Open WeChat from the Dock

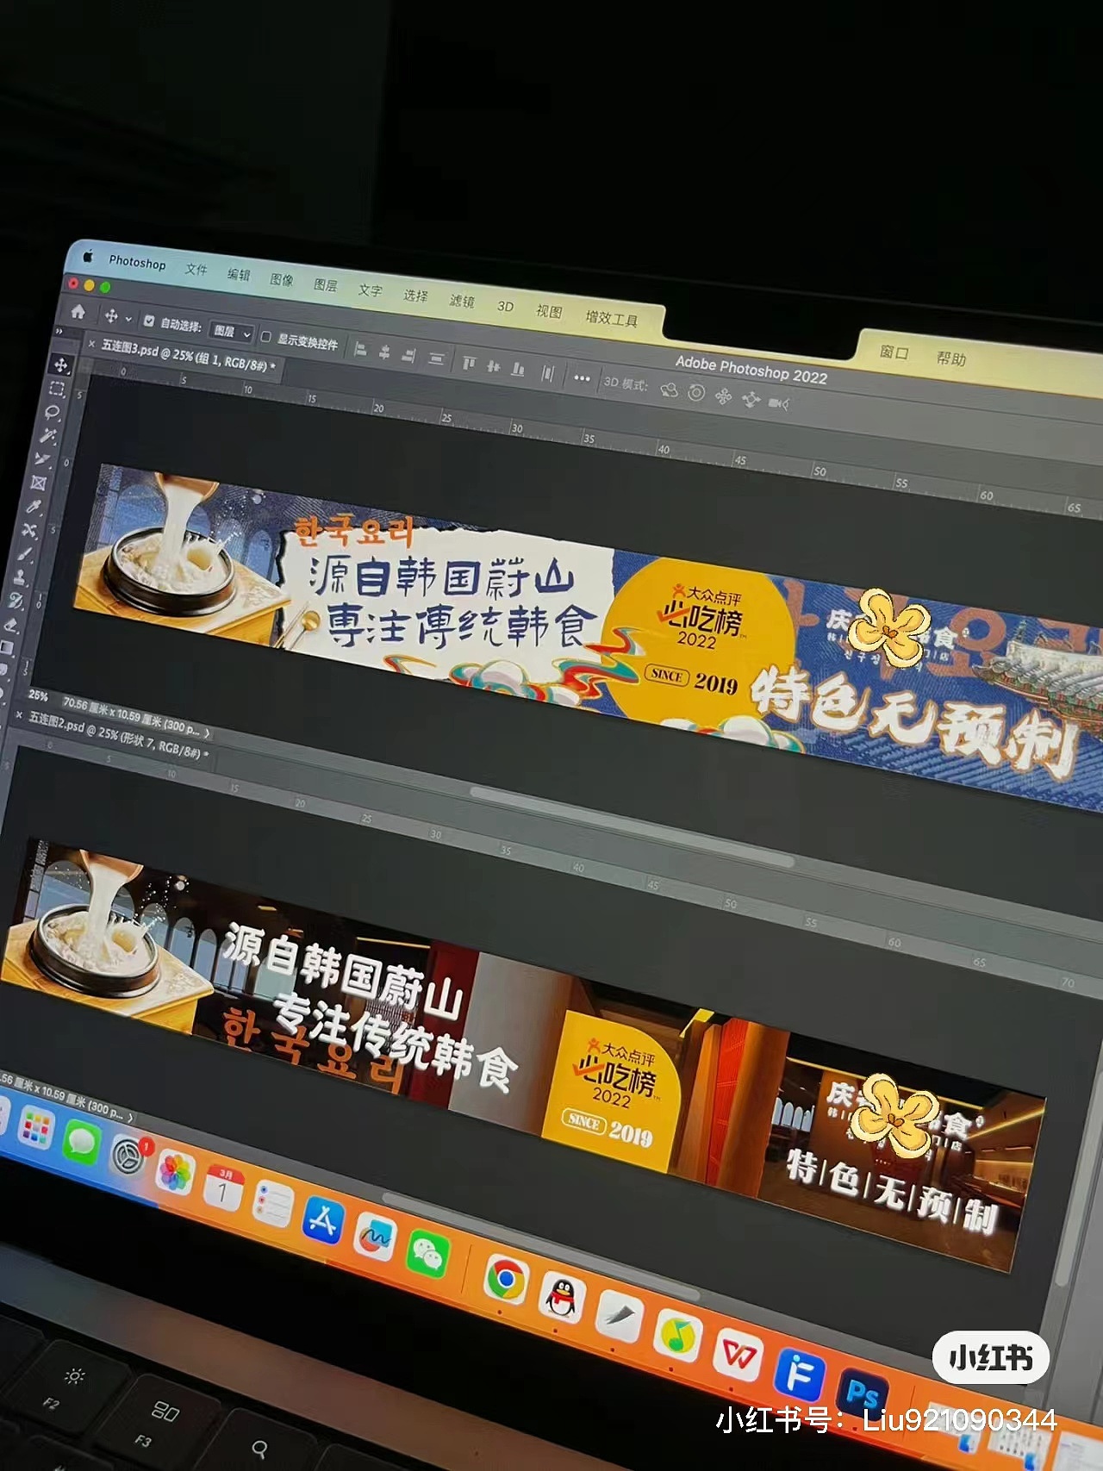[x=428, y=1253]
